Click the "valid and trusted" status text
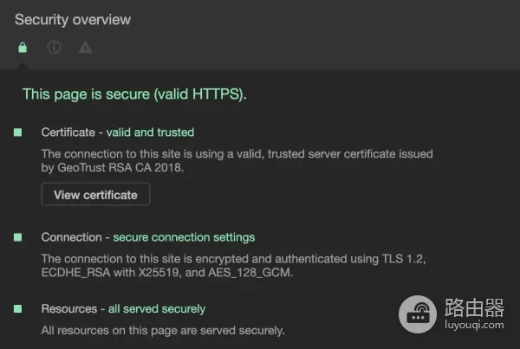The image size is (520, 349). 150,132
